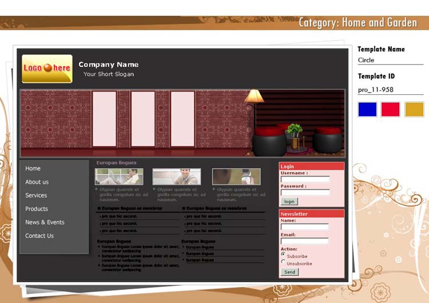Navigate to Products in sidebar
Image resolution: width=429 pixels, height=303 pixels.
pos(37,209)
